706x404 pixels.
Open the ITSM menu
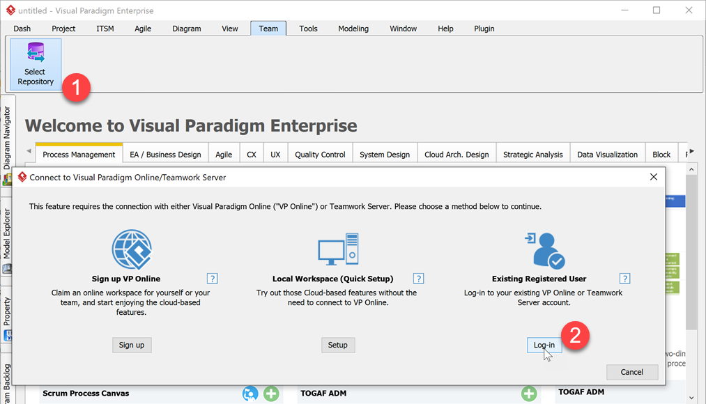click(x=105, y=29)
